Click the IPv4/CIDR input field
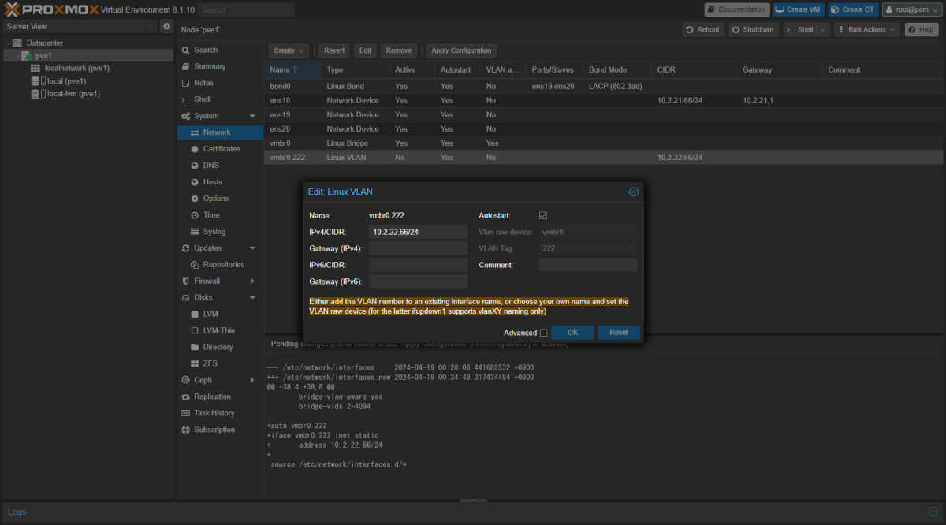Image resolution: width=946 pixels, height=525 pixels. coord(419,232)
